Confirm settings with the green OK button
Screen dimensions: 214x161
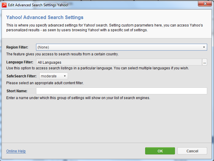pyautogui.click(x=160, y=151)
